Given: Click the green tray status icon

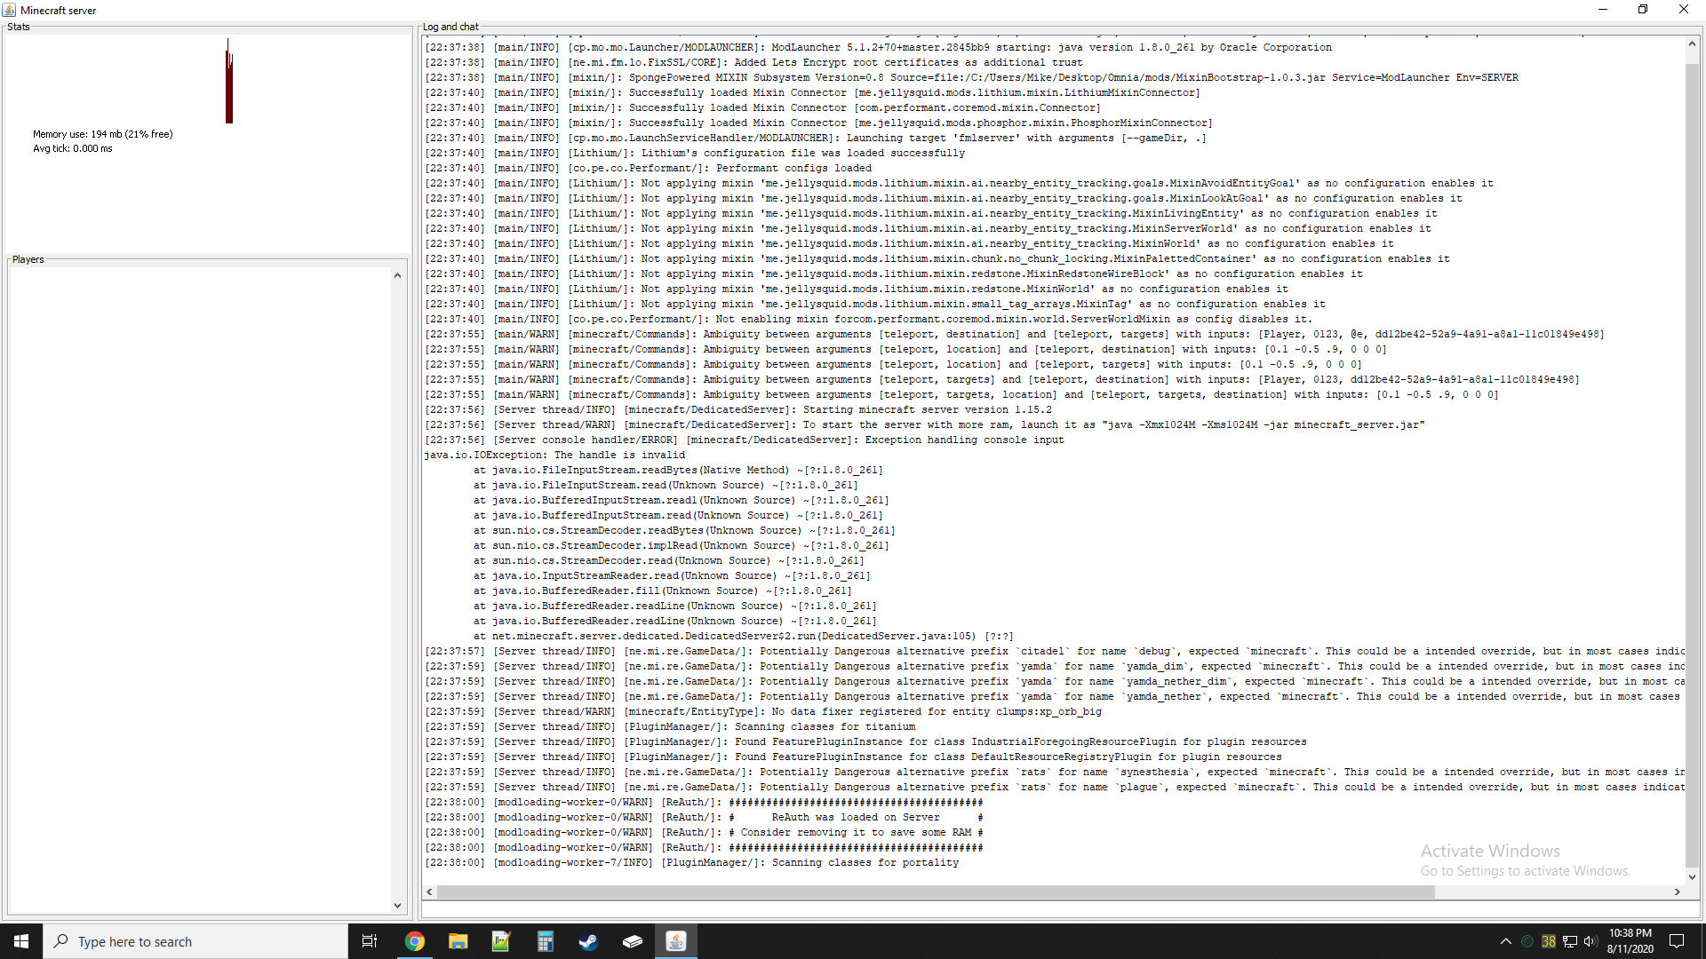Looking at the screenshot, I should pos(1527,941).
